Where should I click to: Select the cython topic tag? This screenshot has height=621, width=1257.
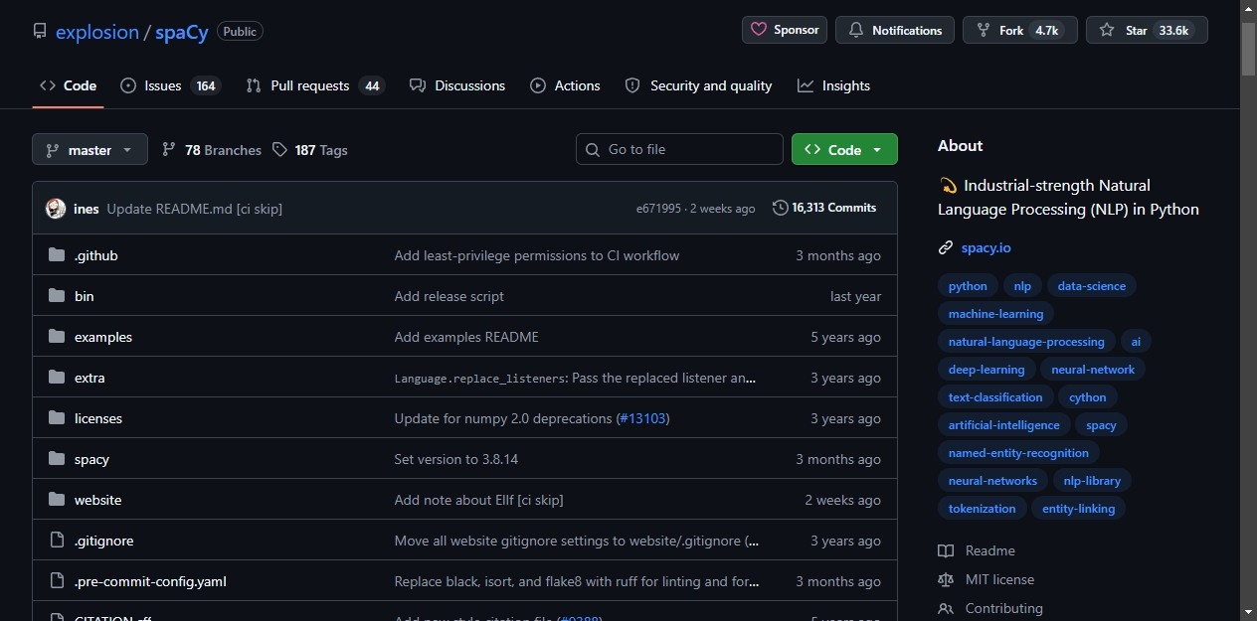pyautogui.click(x=1088, y=397)
